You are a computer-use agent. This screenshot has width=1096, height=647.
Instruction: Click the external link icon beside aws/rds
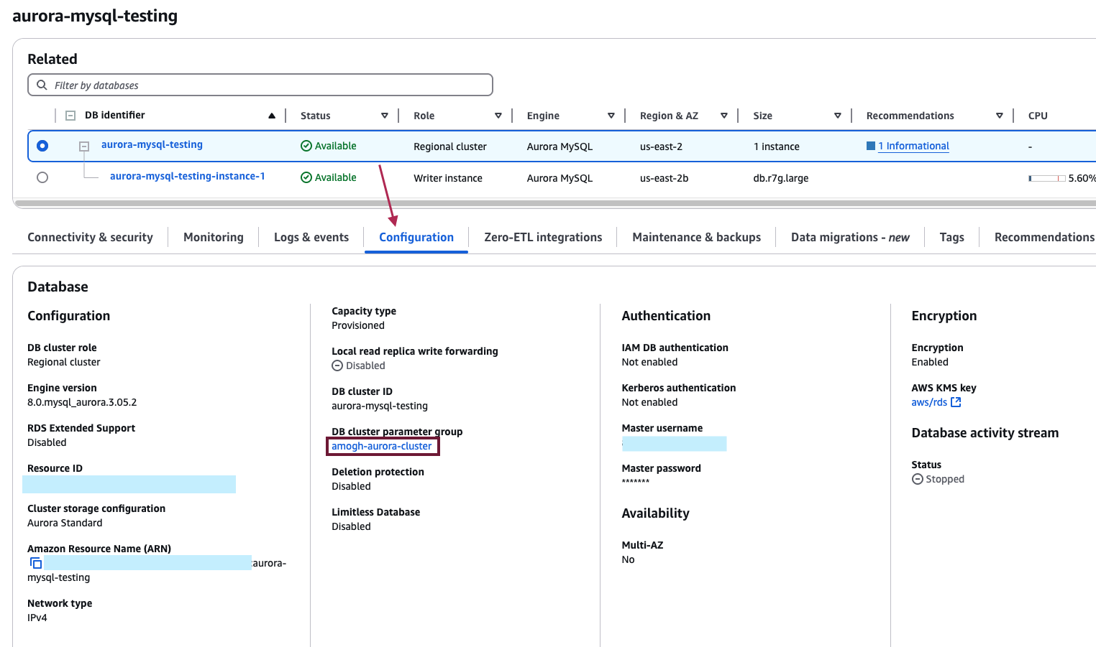point(956,402)
